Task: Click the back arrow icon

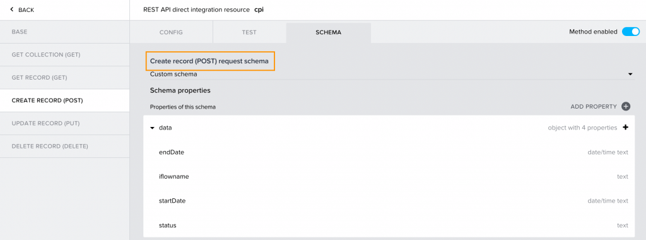Action: (12, 9)
